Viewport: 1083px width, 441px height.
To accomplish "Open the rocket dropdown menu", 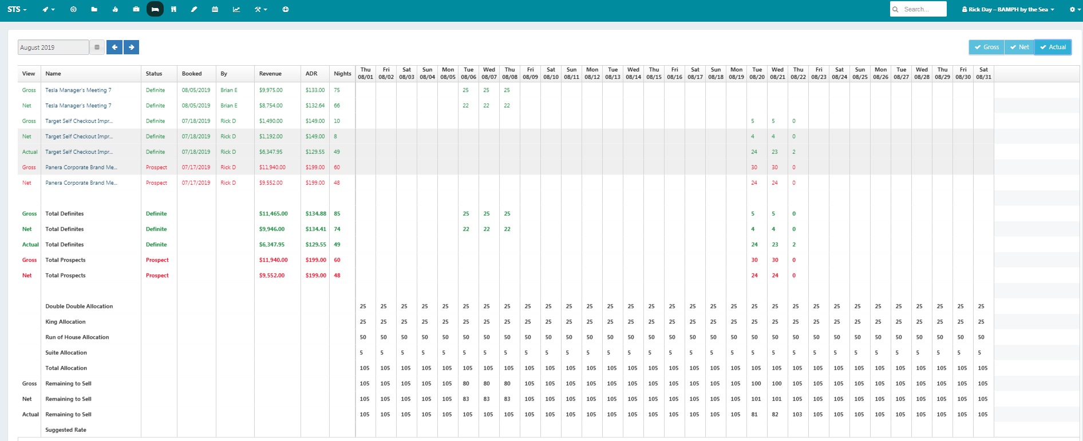I will (x=49, y=9).
